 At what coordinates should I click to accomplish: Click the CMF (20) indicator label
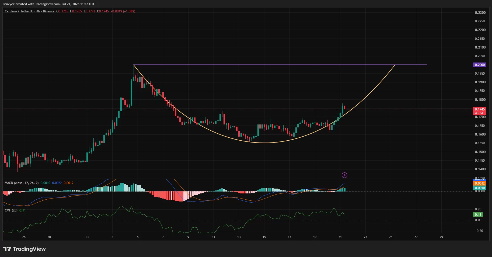click(11, 210)
